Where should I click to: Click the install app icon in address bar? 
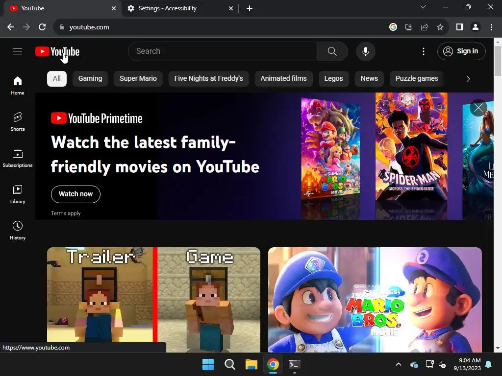click(x=409, y=27)
